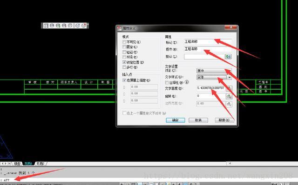Click the round icon with green arrow in floating toolbar
The width and height of the screenshot is (298, 185).
click(x=58, y=26)
